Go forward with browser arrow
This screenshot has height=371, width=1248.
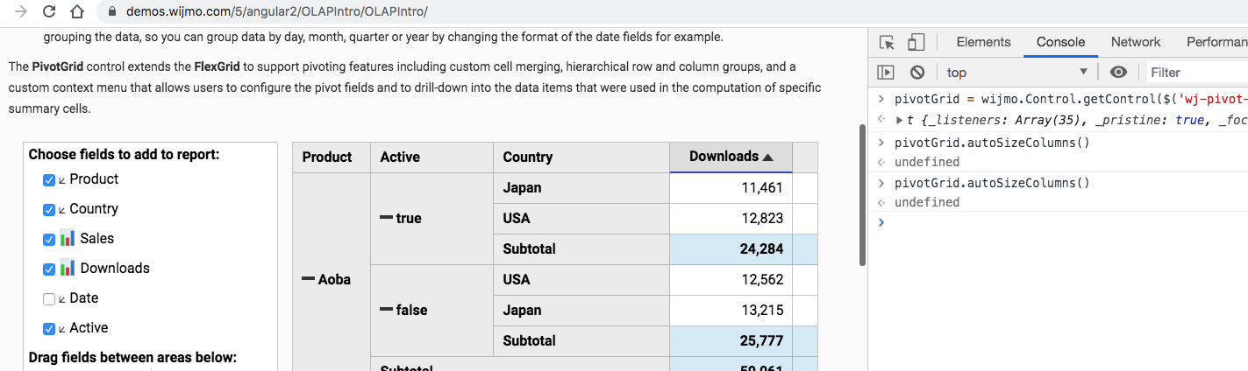coord(20,12)
